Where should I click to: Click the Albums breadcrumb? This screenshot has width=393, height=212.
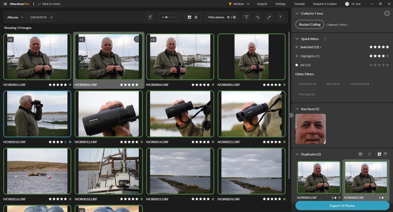[x=13, y=17]
